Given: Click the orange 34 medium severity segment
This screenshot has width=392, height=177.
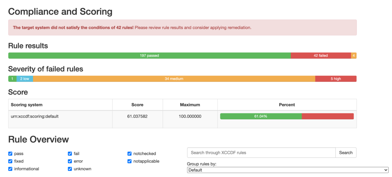Looking at the screenshot, I should tap(174, 79).
